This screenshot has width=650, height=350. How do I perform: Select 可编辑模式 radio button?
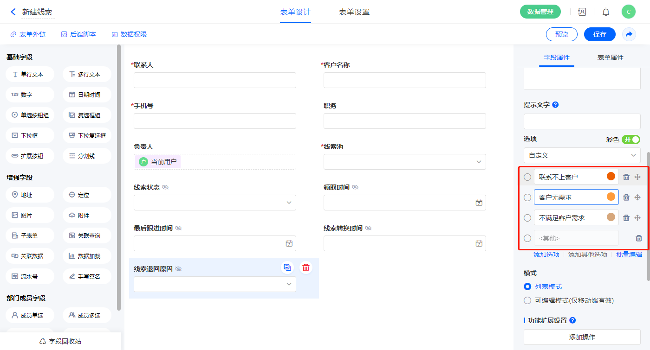(x=527, y=300)
